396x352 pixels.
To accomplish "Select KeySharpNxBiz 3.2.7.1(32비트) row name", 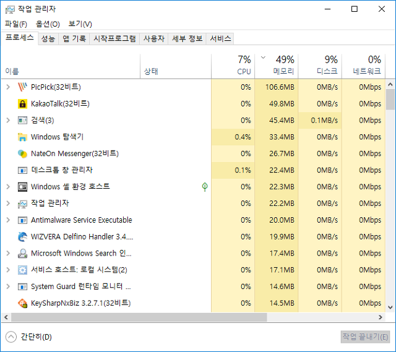I will point(80,303).
